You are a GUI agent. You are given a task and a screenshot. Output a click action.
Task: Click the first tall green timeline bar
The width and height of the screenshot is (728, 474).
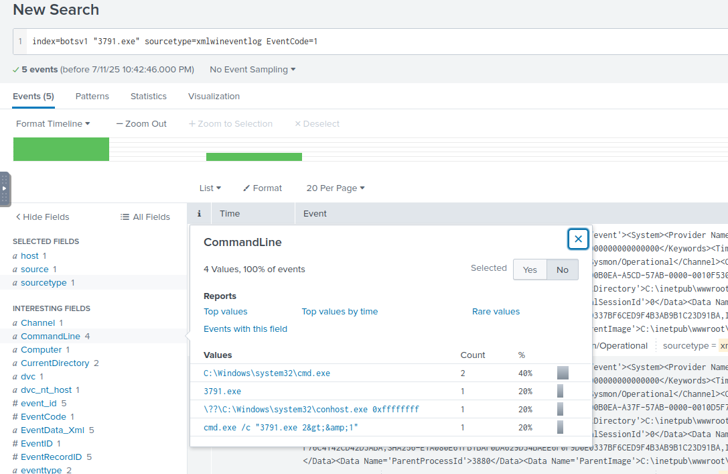coord(62,149)
